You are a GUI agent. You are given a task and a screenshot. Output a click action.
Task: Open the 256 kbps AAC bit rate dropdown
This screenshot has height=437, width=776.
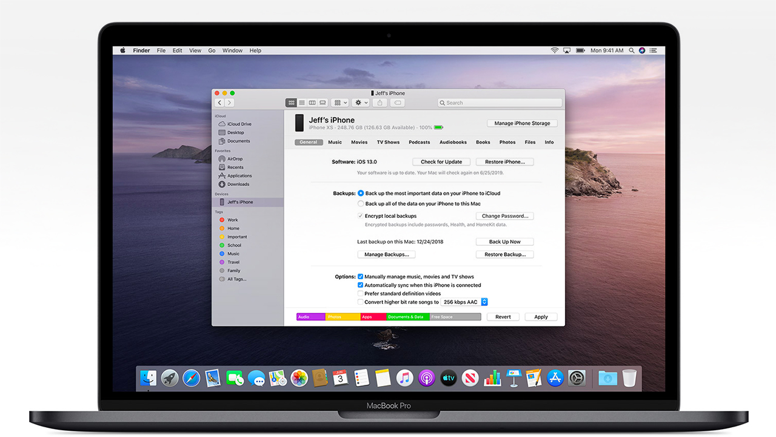(x=464, y=302)
